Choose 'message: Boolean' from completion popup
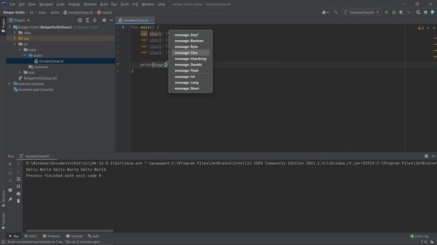Screen dimensions: 437x245 (191, 41)
